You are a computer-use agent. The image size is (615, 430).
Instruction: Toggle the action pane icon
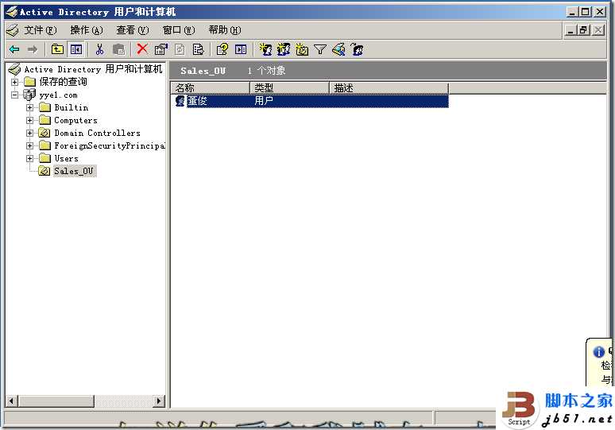pos(241,49)
